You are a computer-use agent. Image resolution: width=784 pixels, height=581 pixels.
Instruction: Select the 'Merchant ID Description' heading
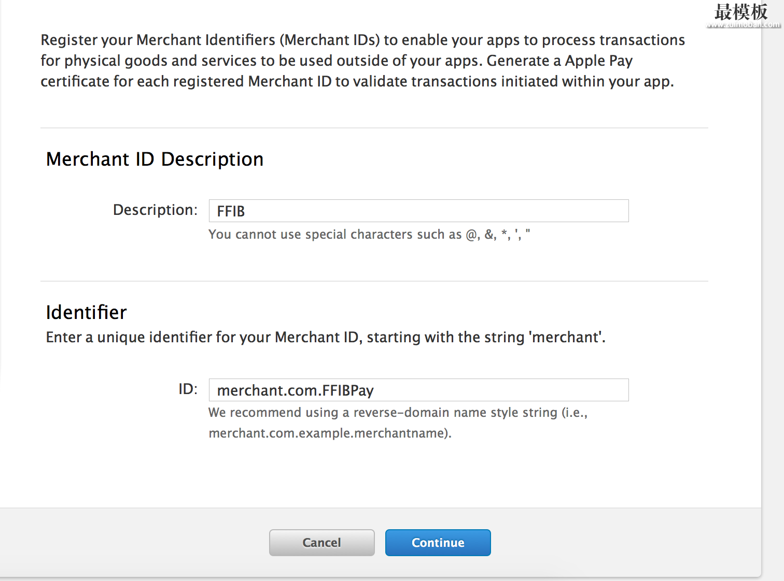click(155, 159)
